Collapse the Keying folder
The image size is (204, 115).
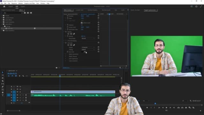point(3,26)
